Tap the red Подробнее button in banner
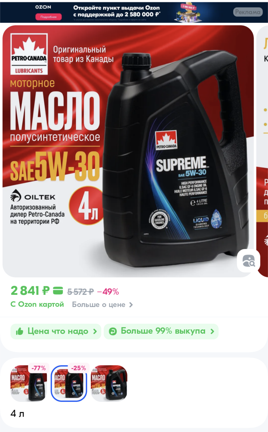Screen dimensions: 268x432 pos(48,17)
